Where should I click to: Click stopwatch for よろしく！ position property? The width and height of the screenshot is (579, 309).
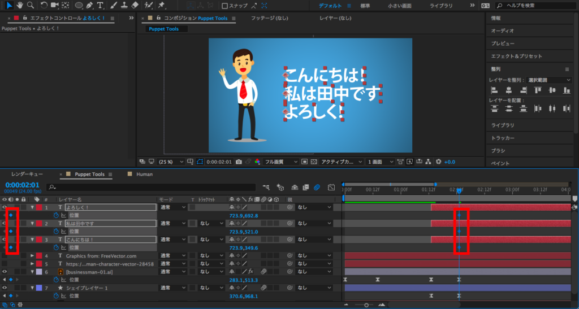[56, 215]
